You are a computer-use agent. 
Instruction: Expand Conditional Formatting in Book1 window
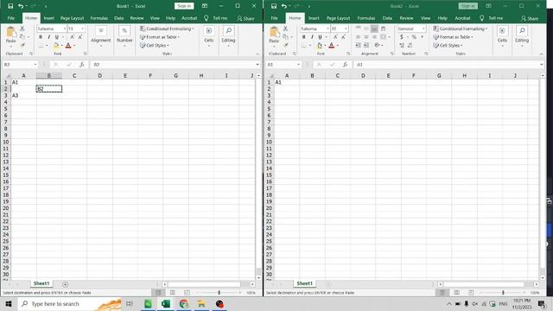point(167,29)
